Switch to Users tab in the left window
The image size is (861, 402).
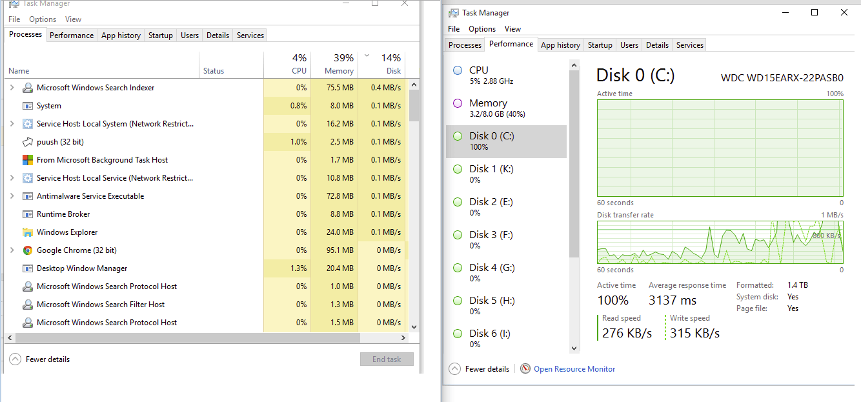pos(190,35)
